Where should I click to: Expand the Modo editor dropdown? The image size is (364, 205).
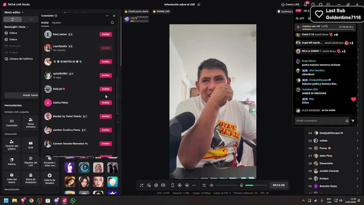(x=14, y=13)
